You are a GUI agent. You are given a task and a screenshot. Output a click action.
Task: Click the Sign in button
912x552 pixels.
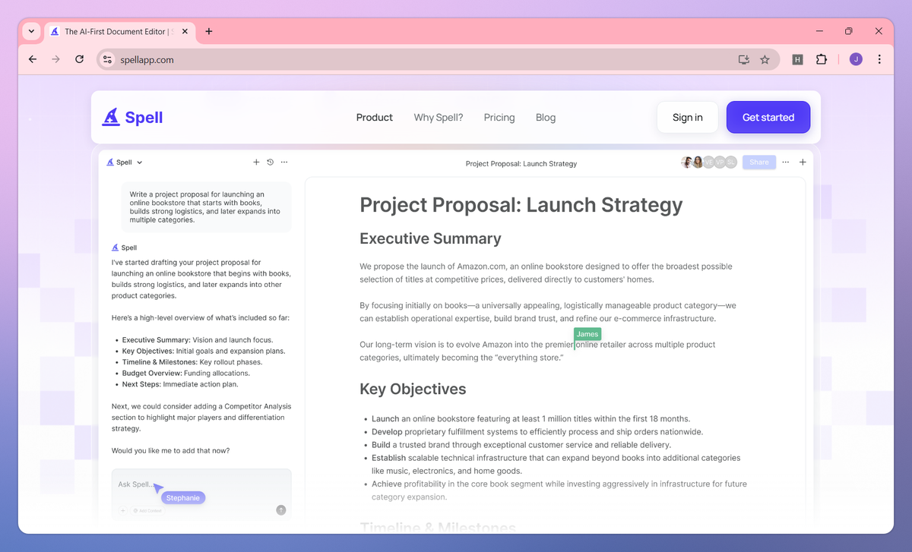pyautogui.click(x=688, y=117)
